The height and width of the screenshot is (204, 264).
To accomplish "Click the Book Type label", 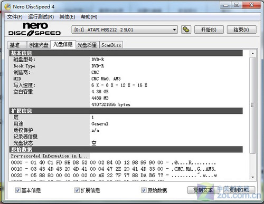I will [x=24, y=66].
